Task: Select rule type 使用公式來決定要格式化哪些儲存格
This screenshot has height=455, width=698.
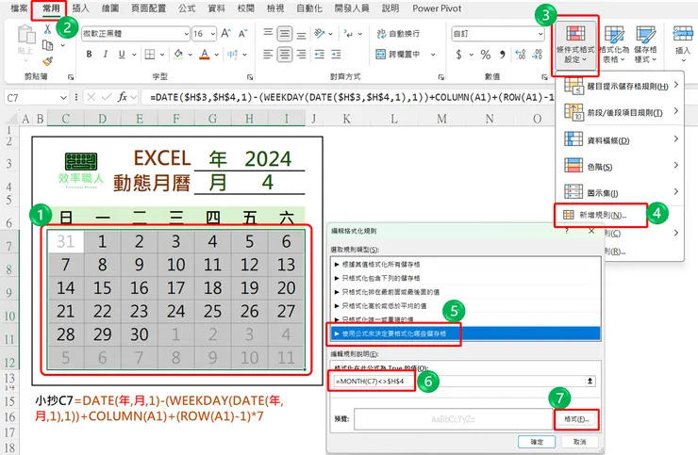Action: pyautogui.click(x=465, y=333)
